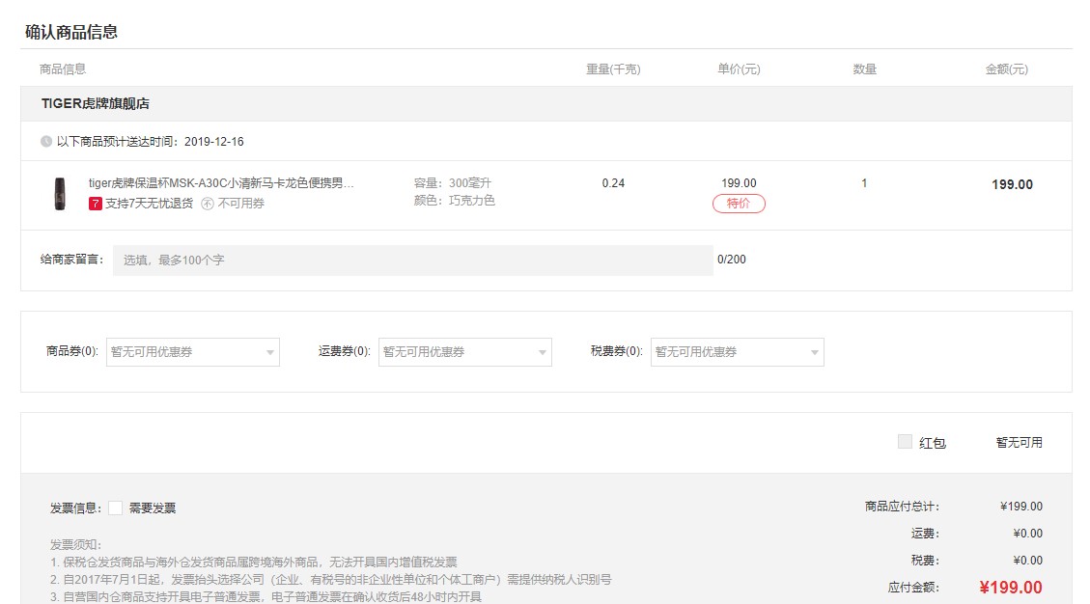Image resolution: width=1090 pixels, height=604 pixels.
Task: Click the 暂无可用 red envelope status
Action: click(x=1020, y=443)
